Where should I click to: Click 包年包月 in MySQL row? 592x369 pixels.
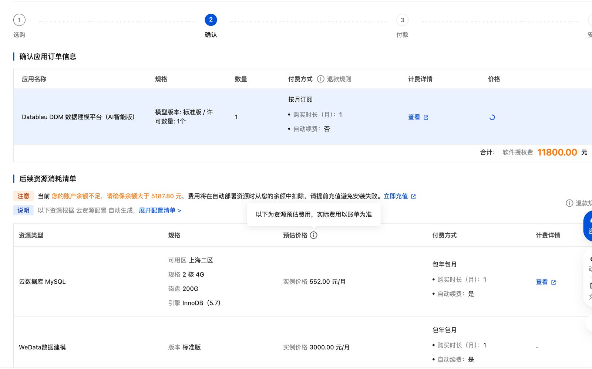[444, 264]
